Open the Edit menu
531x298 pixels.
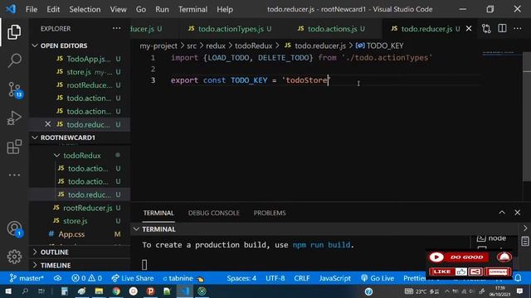pos(53,9)
